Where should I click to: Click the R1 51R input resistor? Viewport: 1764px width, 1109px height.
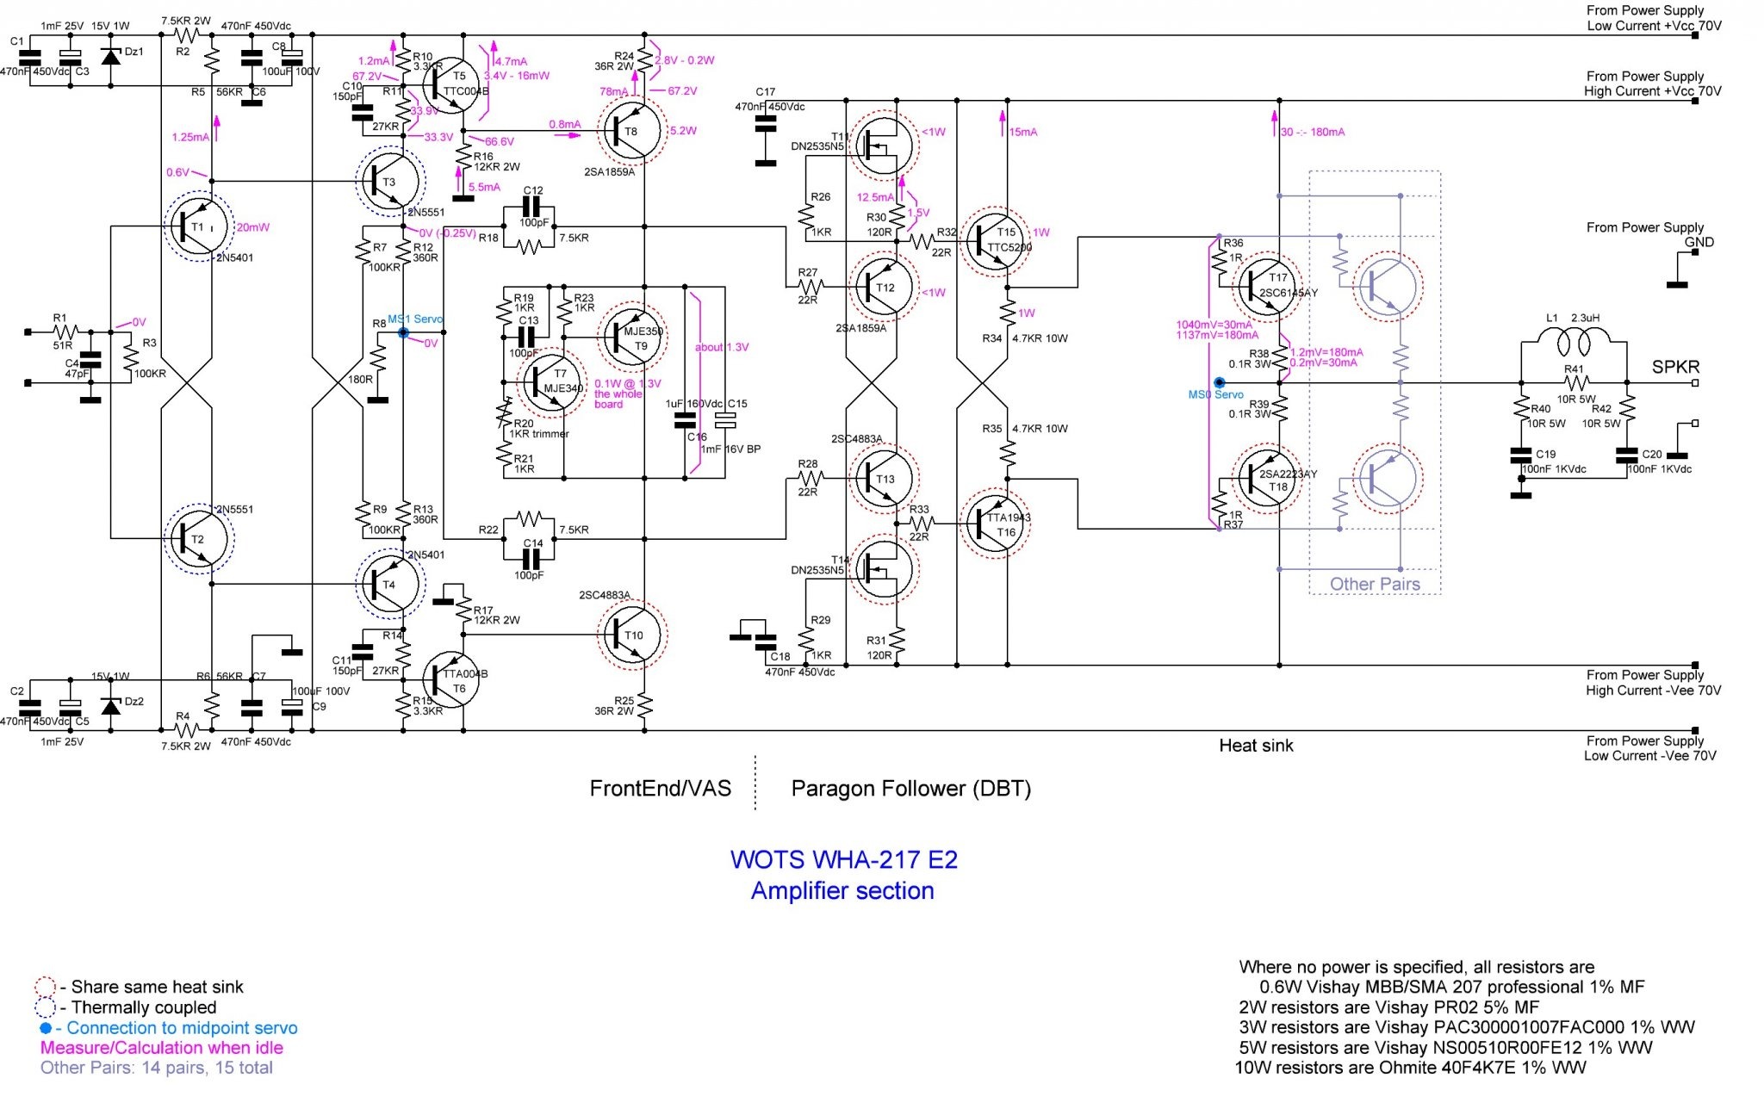click(x=65, y=331)
